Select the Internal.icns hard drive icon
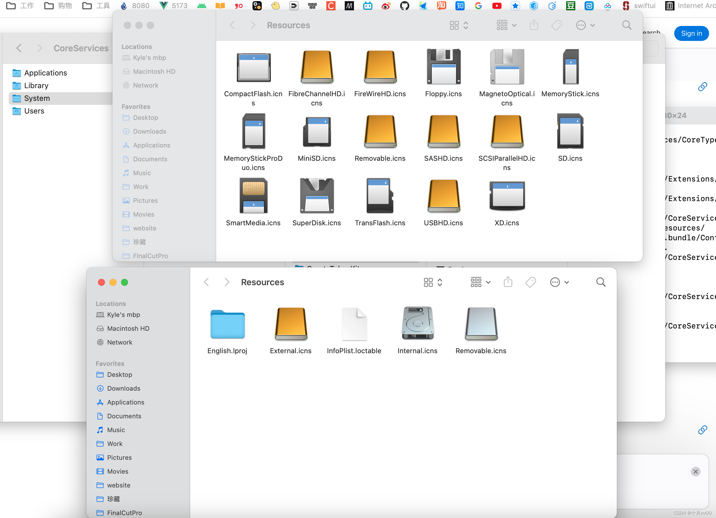The width and height of the screenshot is (716, 518). click(x=417, y=323)
